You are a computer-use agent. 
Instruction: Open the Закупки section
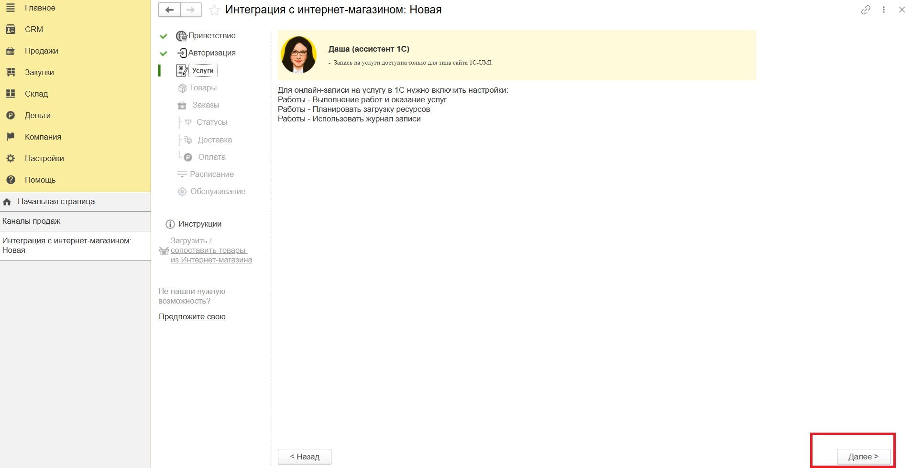39,72
